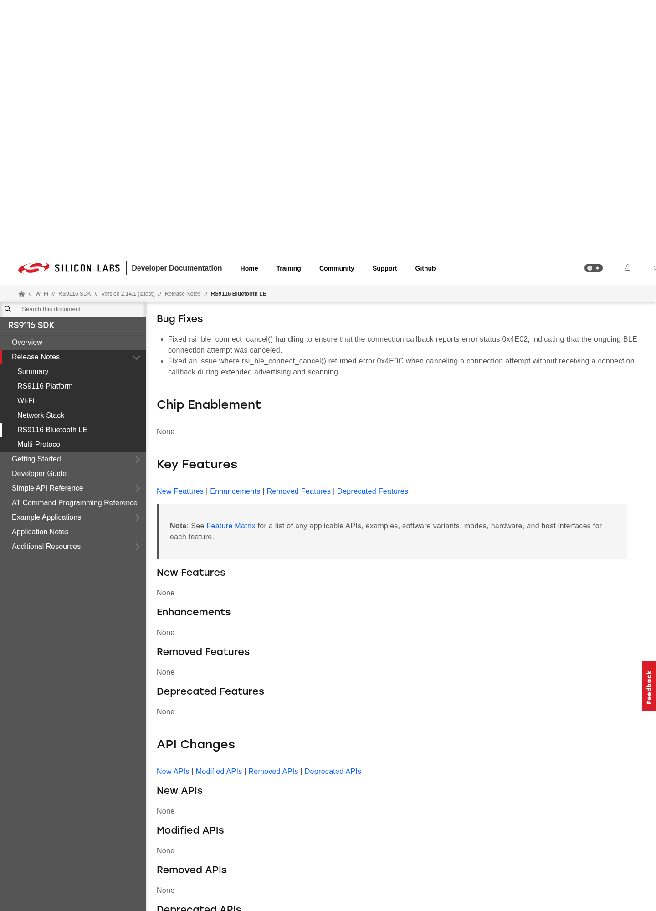Jump to Deprecated Features anchor link
This screenshot has height=911, width=656.
click(x=373, y=491)
